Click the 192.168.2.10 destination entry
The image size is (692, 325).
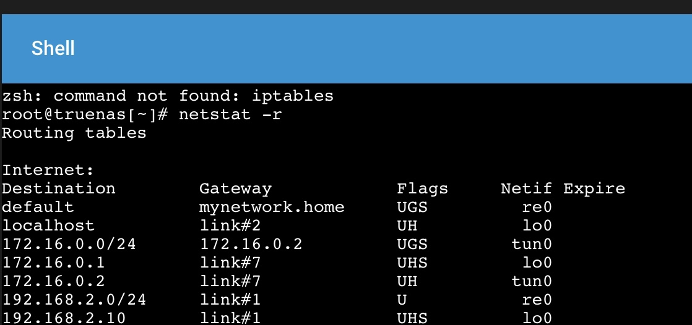64,318
